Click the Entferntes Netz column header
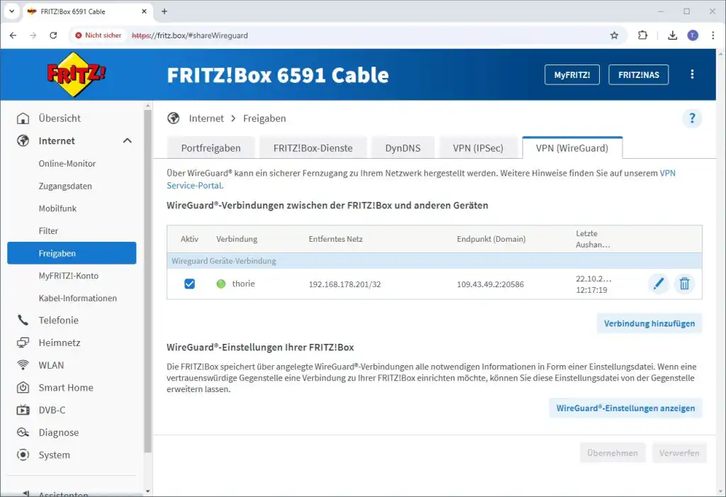Image resolution: width=726 pixels, height=497 pixels. tap(335, 239)
